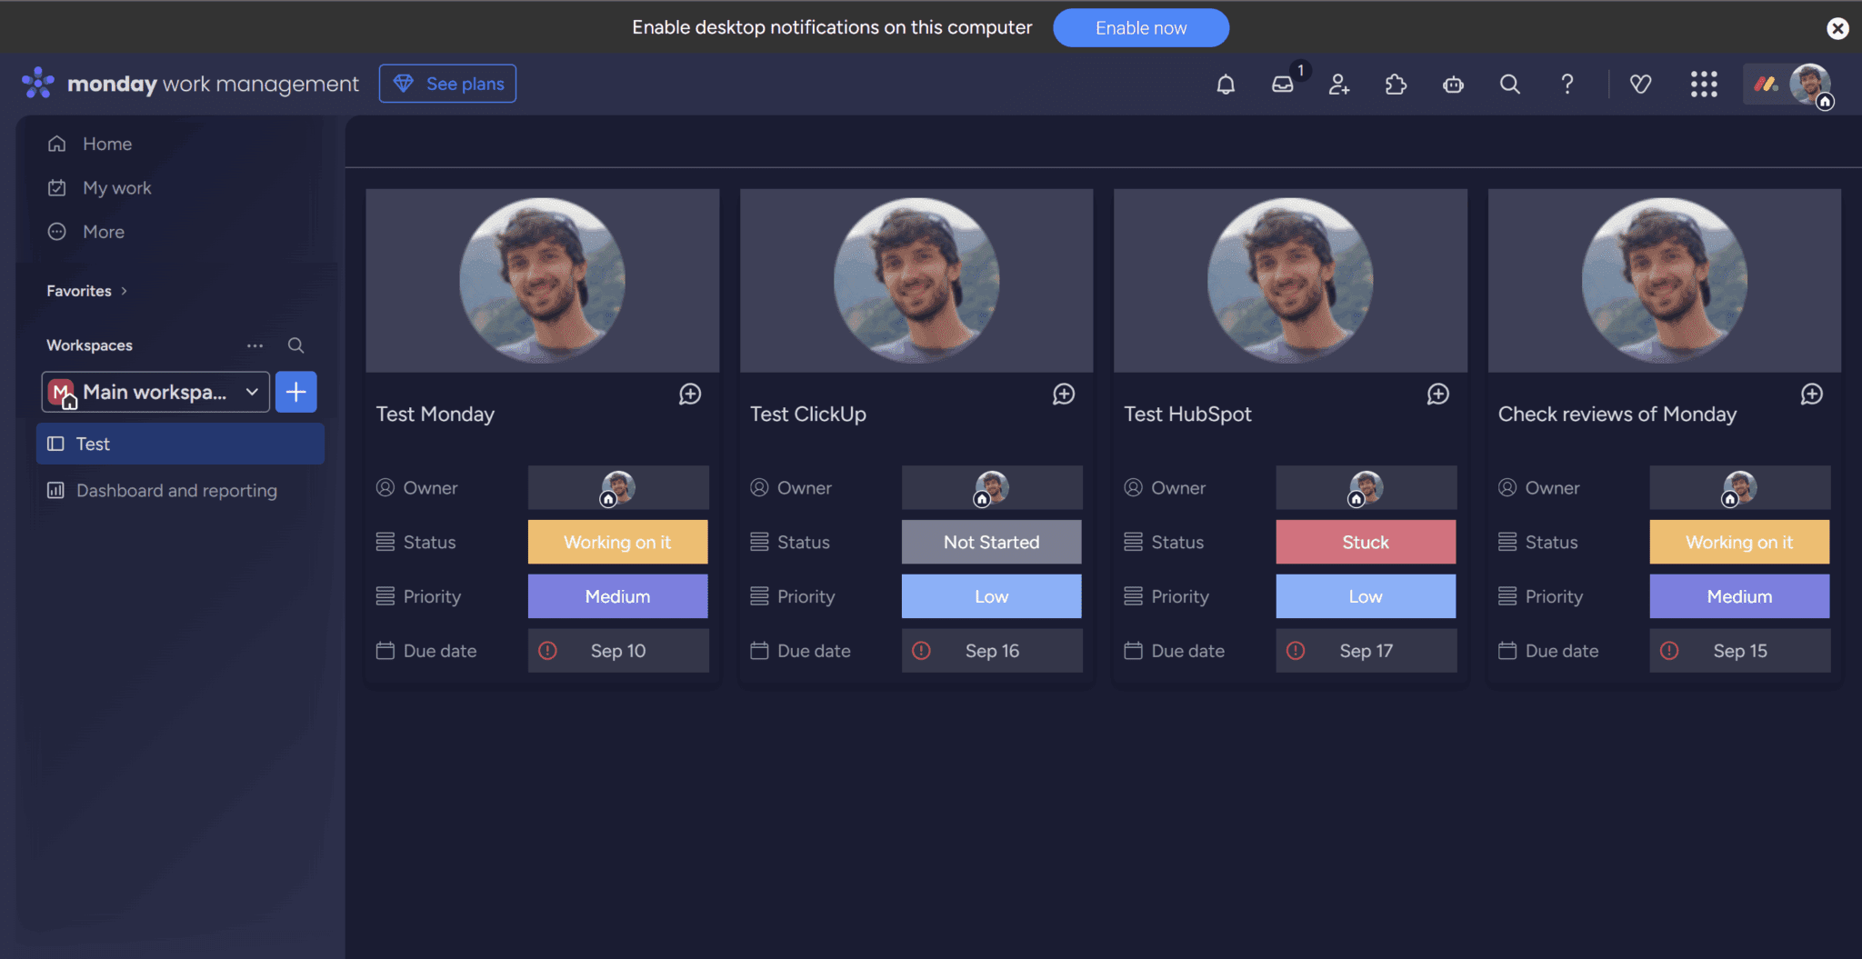Open search everything magnifier in top bar
1862x959 pixels.
point(1510,85)
